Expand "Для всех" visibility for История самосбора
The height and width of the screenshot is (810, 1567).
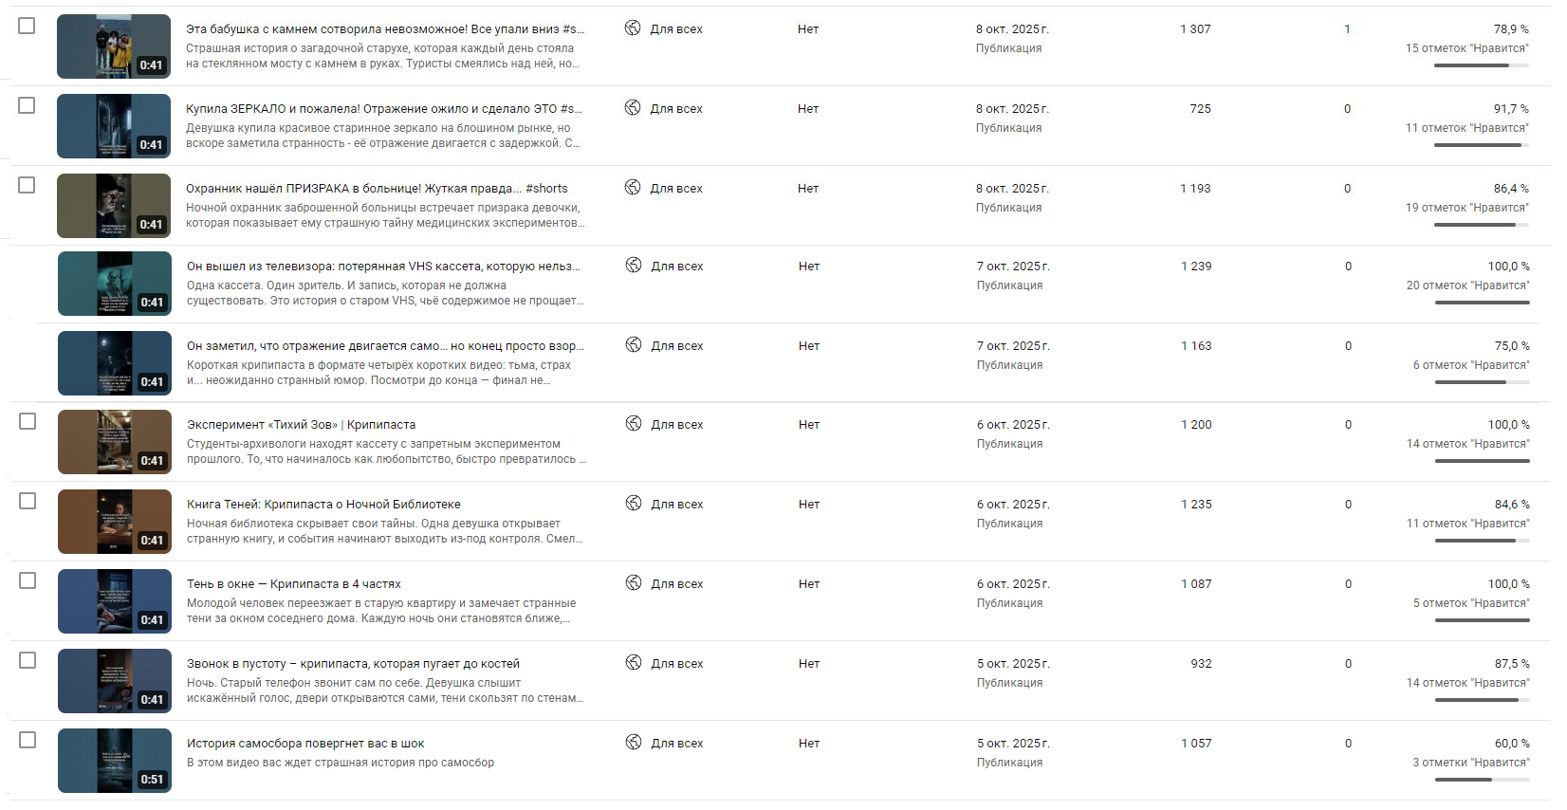click(x=677, y=744)
